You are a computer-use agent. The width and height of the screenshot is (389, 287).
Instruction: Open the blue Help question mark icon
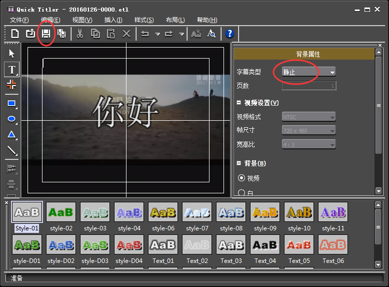click(229, 34)
